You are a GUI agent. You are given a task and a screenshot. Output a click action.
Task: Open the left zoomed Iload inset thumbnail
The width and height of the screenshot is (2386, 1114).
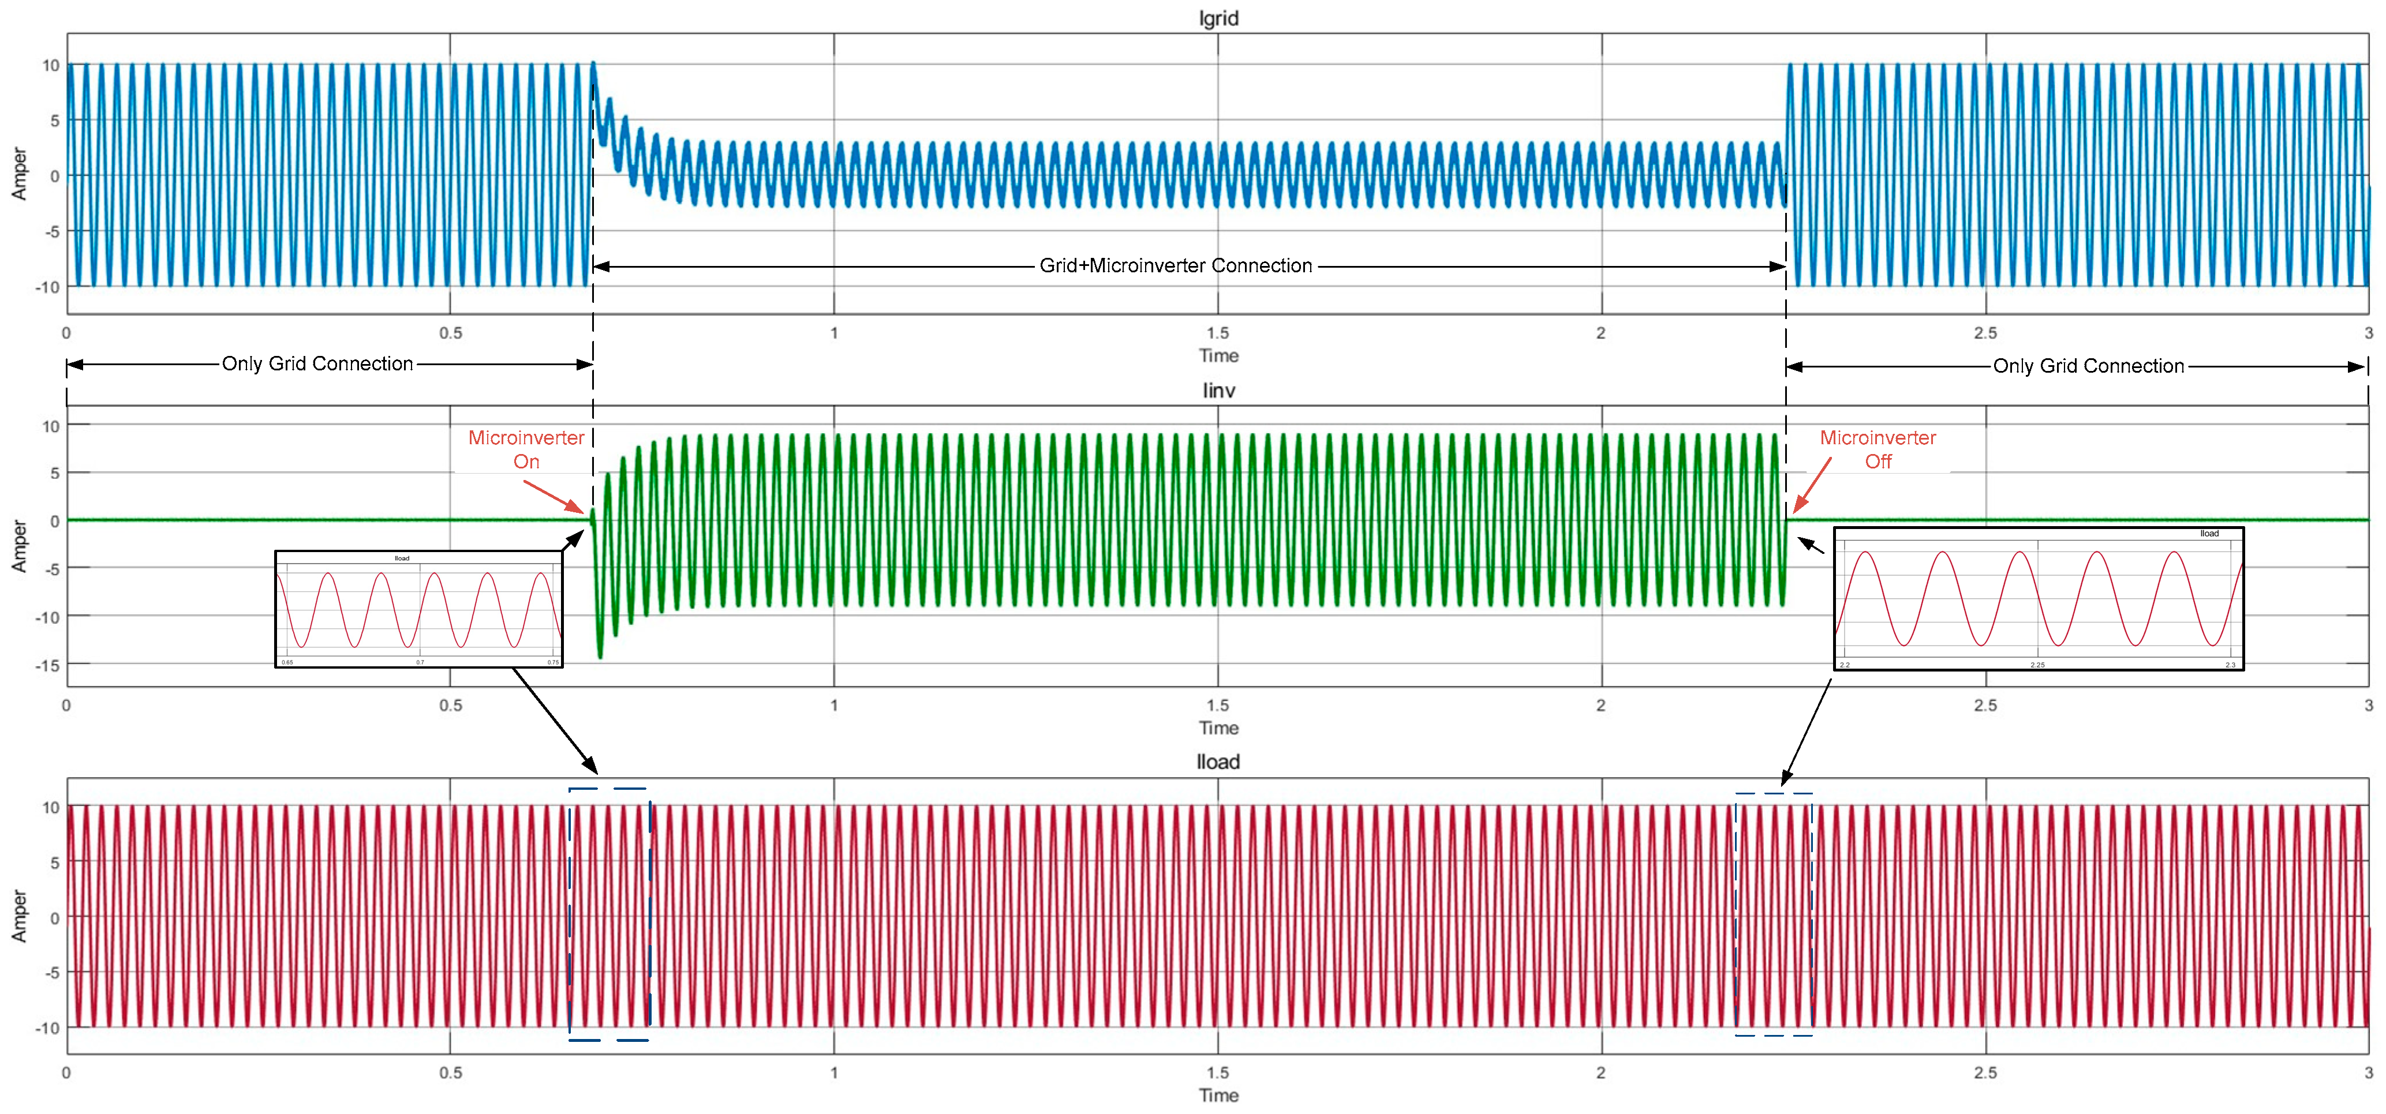point(418,609)
